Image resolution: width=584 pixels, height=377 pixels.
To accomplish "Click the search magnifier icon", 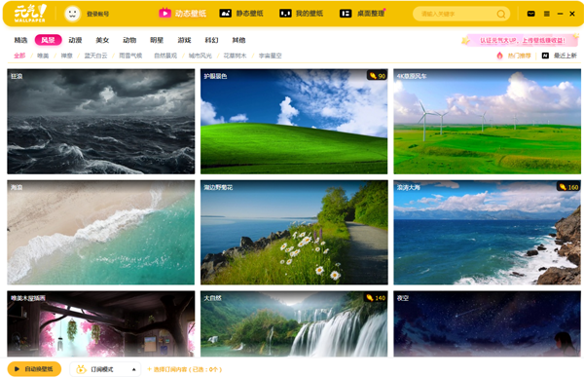I will [501, 15].
